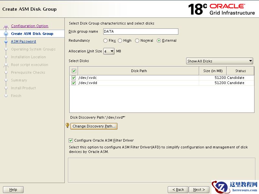259x194 pixels.
Task: Click the Finish step
Action: click(x=16, y=96)
